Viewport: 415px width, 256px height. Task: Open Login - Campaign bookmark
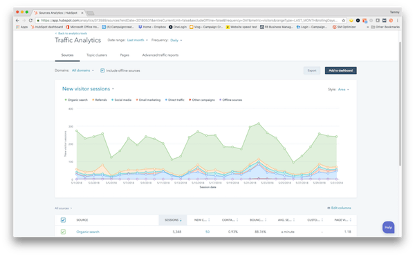click(312, 27)
